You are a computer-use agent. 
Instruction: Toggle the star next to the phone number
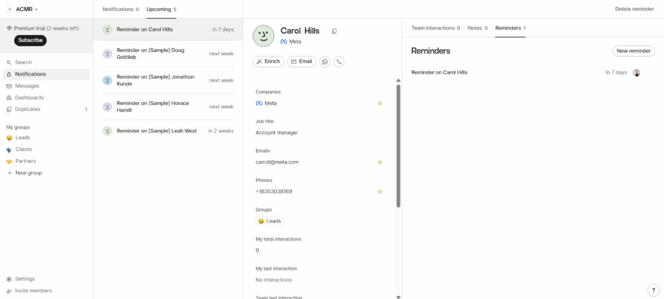click(x=380, y=191)
